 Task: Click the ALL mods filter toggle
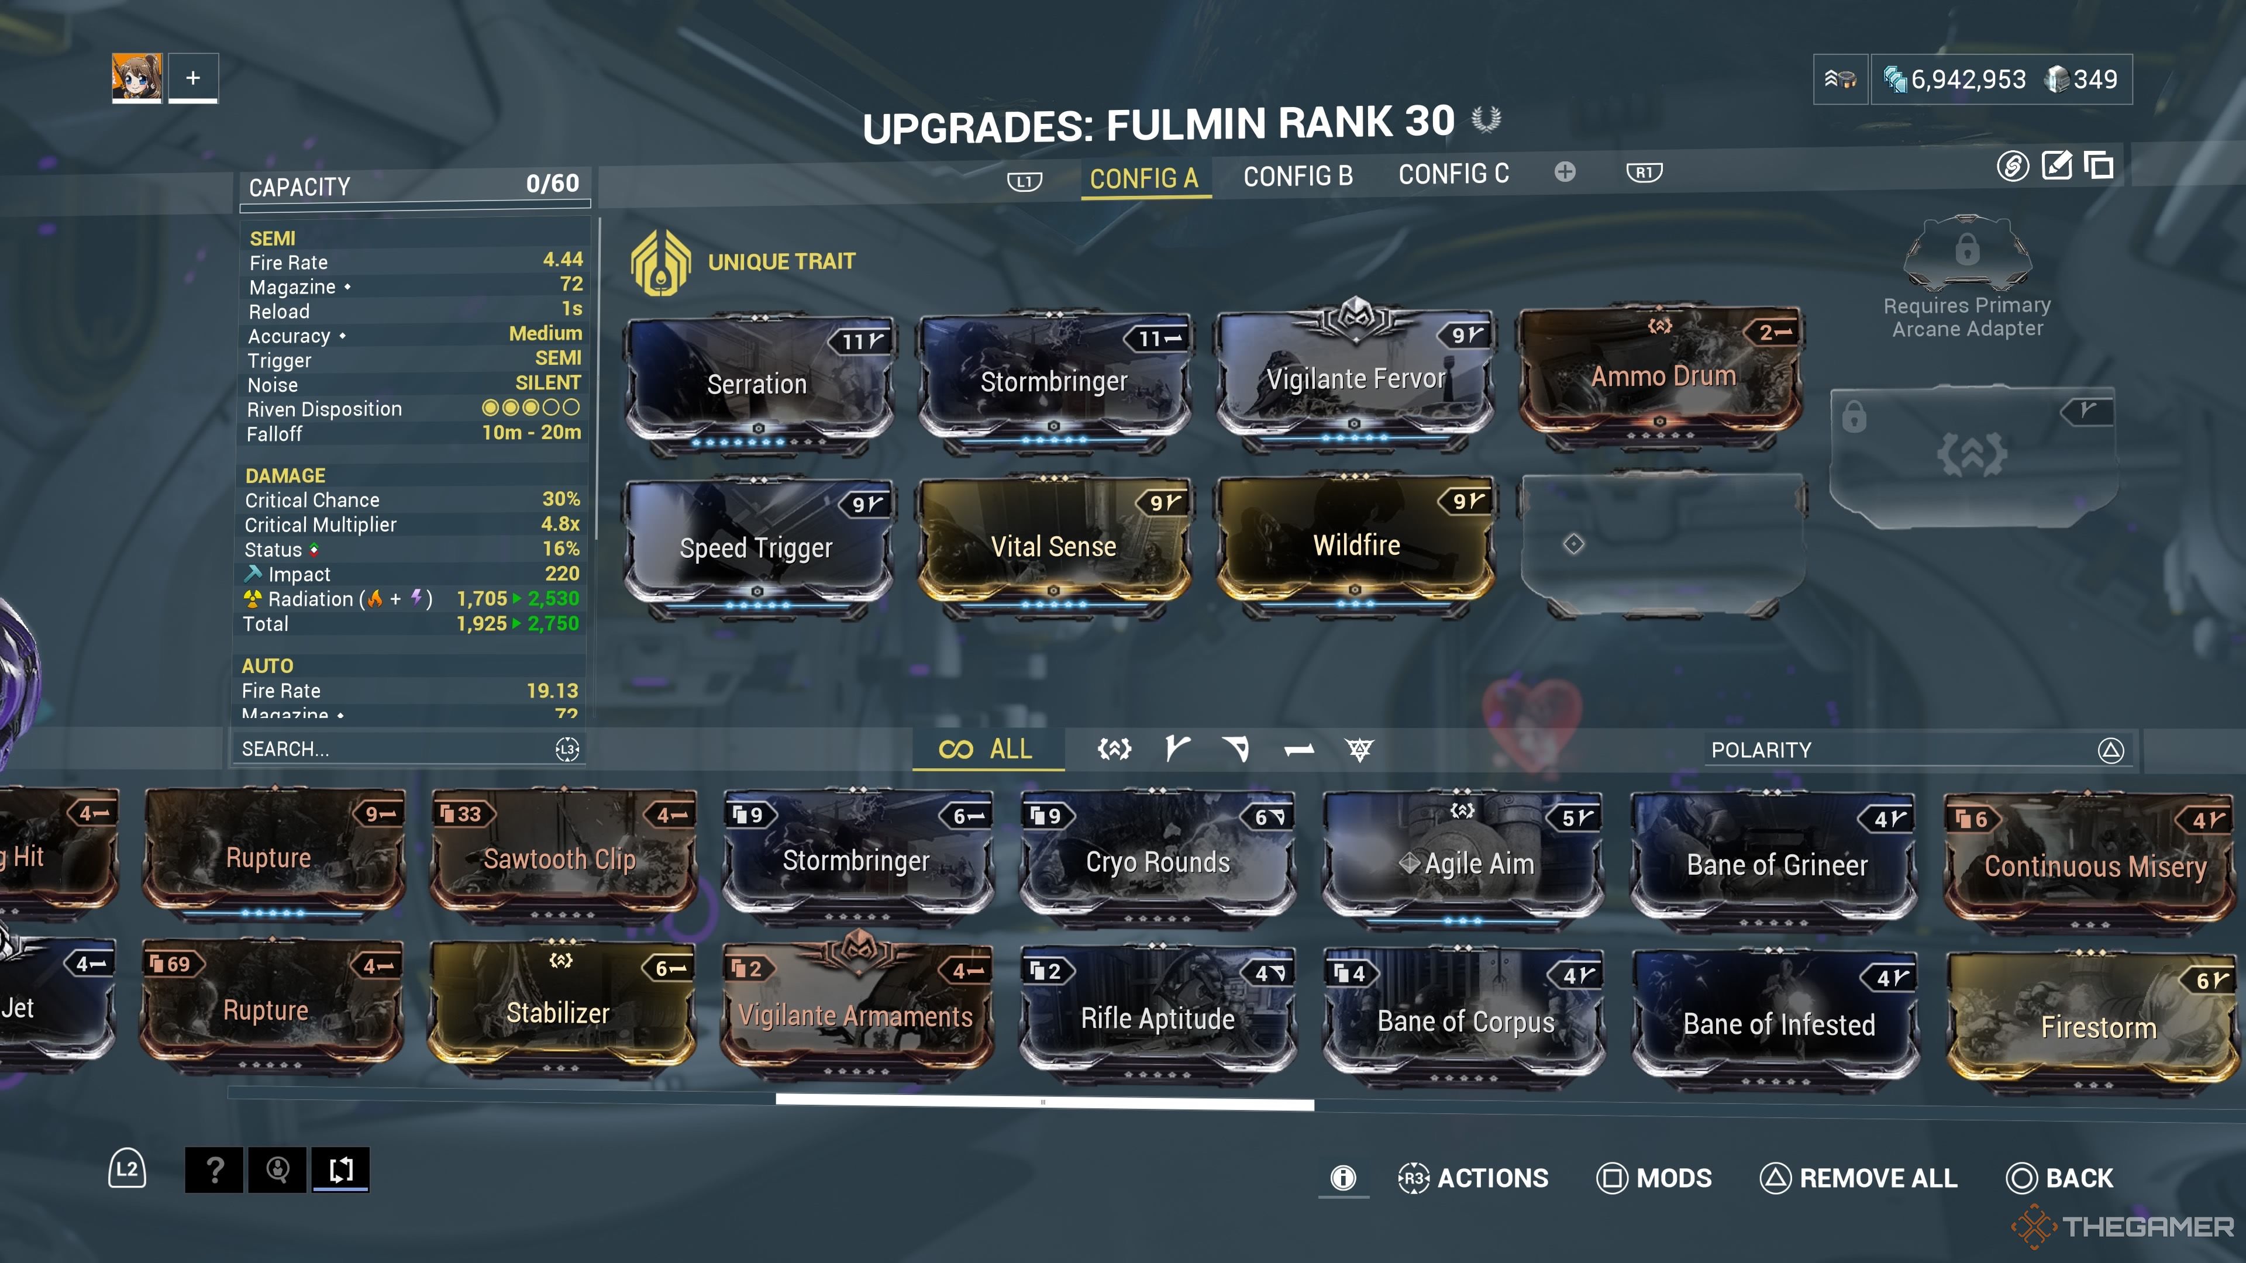[x=987, y=750]
